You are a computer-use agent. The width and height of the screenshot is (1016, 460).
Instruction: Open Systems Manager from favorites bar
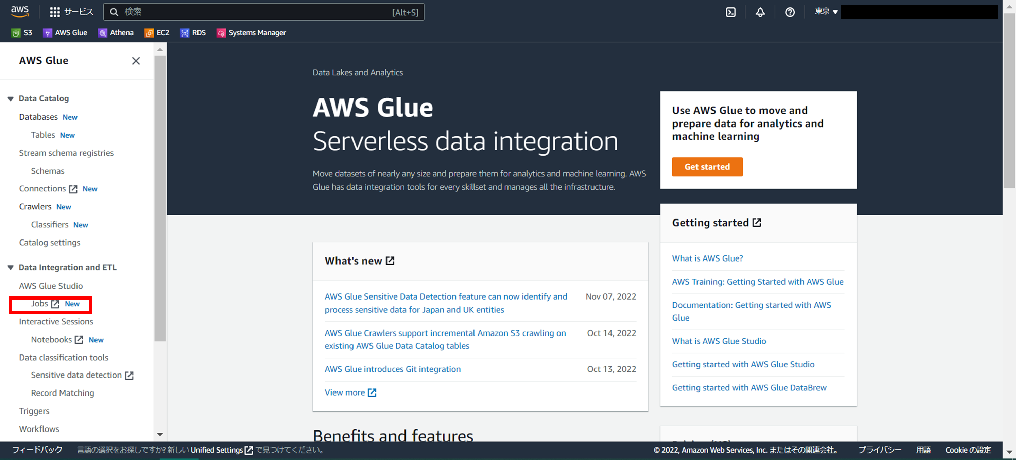point(251,33)
